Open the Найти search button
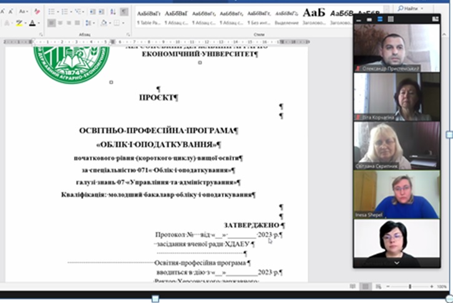The width and height of the screenshot is (453, 303). pos(407,9)
